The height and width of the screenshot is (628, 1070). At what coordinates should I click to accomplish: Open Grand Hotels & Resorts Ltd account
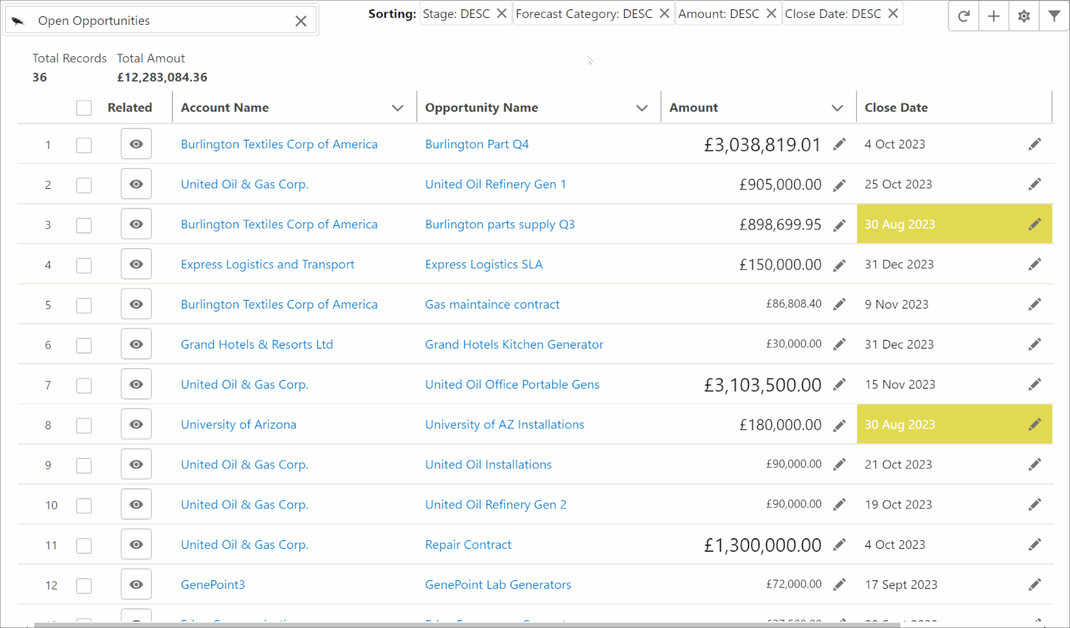257,344
